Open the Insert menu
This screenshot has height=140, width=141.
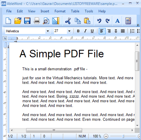[x=45, y=11]
